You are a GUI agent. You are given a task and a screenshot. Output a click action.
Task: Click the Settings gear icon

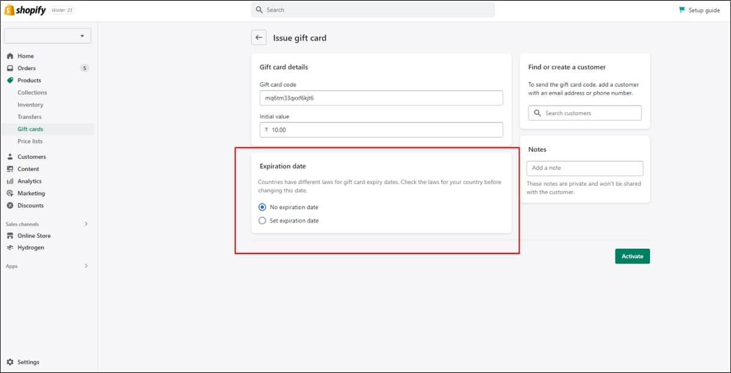coord(10,362)
